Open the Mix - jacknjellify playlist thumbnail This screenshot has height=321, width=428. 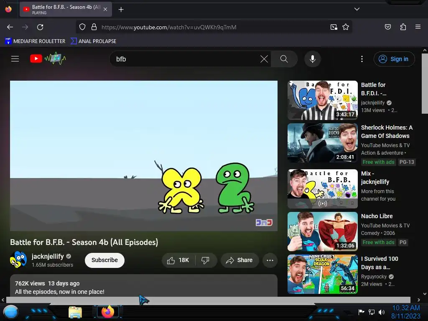pos(323,189)
